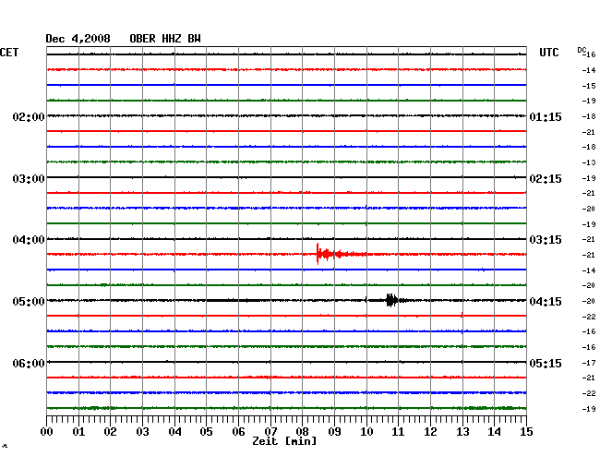Click the small red spike at minute 13

[462, 315]
